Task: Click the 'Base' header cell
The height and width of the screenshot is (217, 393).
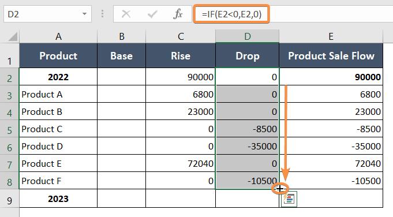Action: 122,55
